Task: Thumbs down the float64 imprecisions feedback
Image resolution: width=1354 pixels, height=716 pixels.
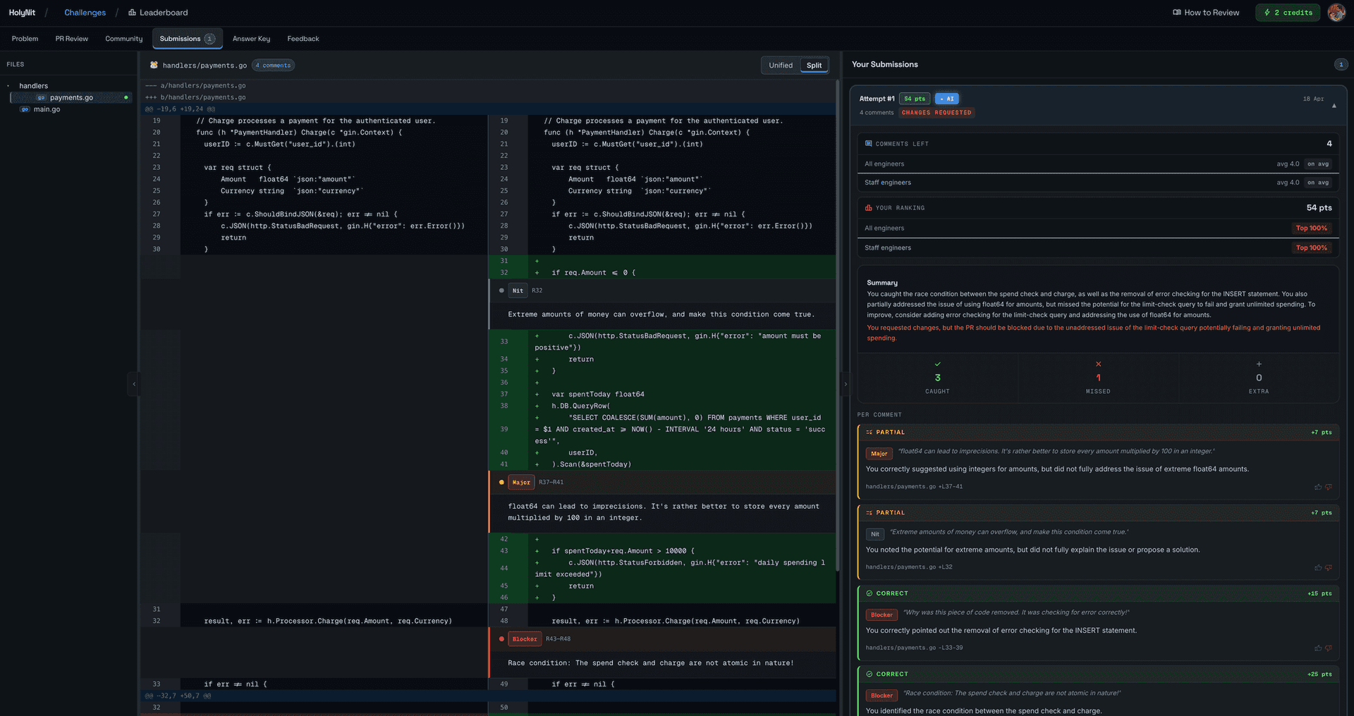Action: (1329, 487)
